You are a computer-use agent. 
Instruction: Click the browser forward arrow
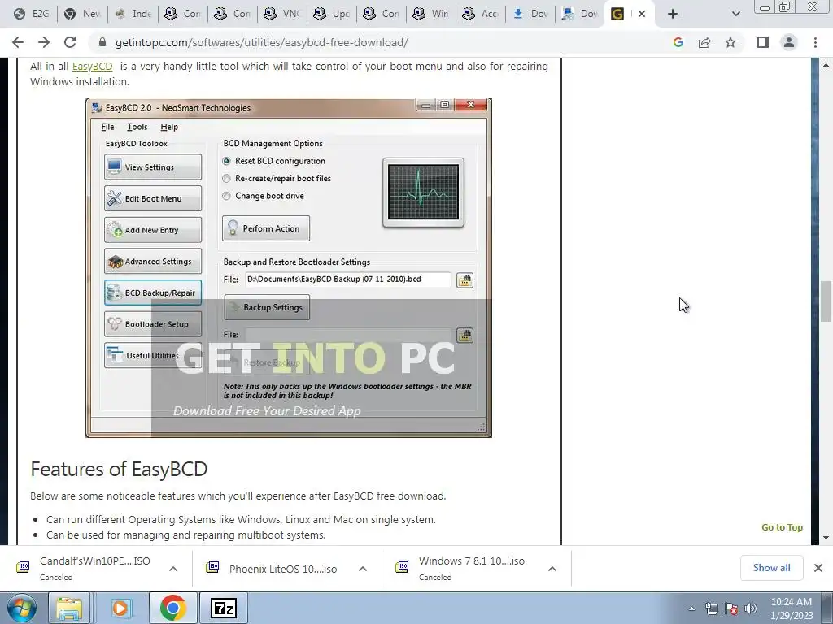44,42
